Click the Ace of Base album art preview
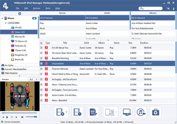This screenshot has width=177, height=124. point(20,96)
